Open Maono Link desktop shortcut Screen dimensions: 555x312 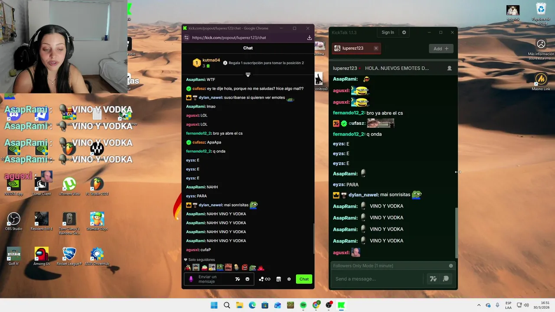click(x=541, y=81)
